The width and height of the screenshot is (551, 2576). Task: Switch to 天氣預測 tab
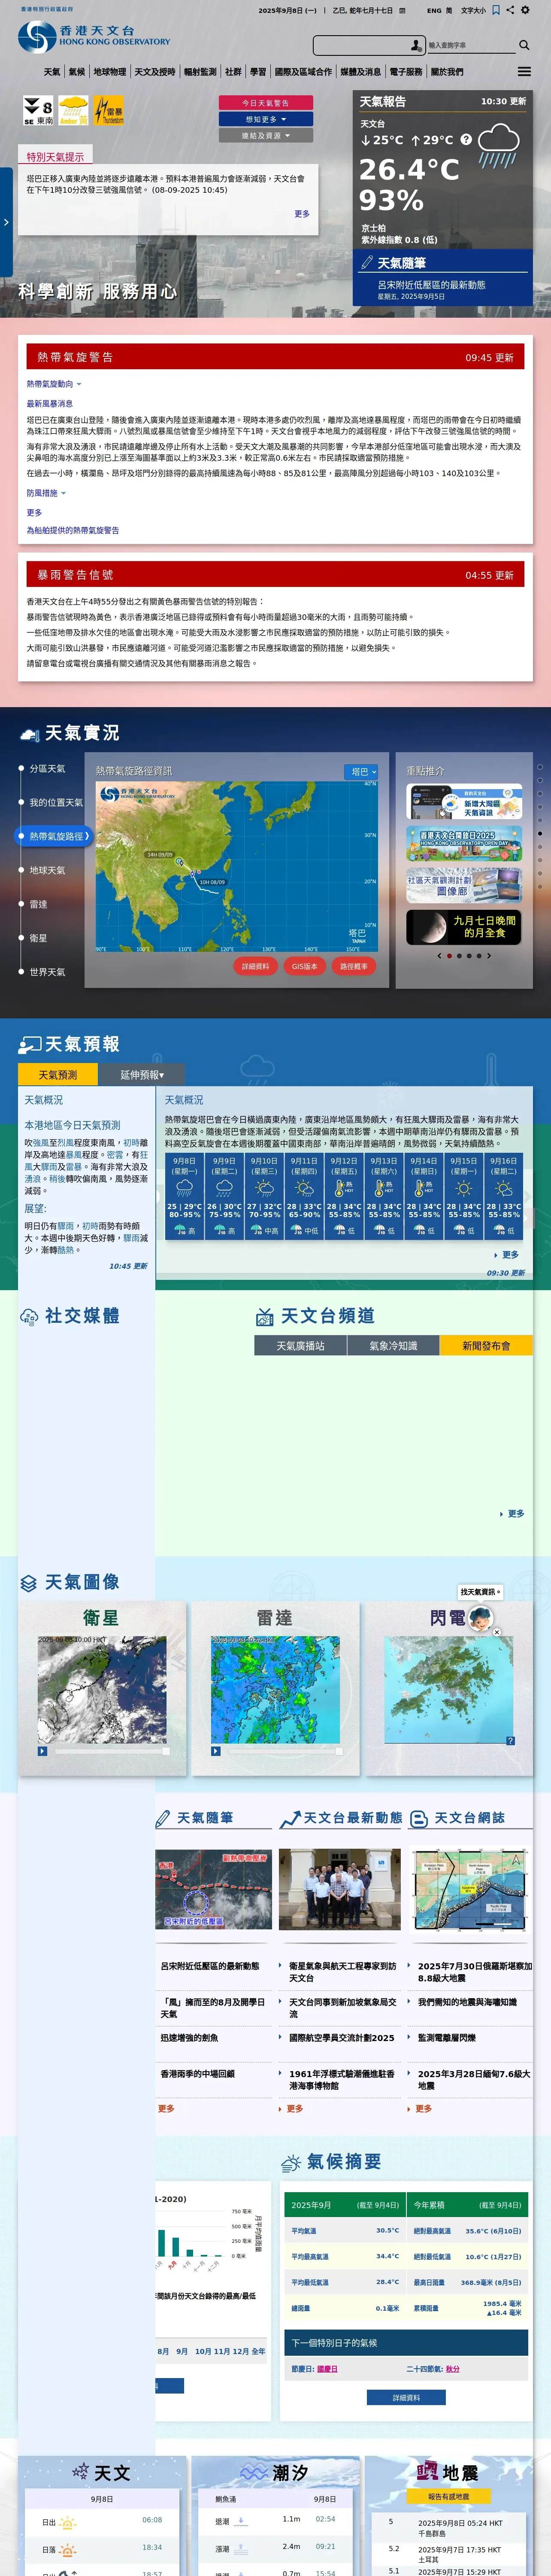(x=58, y=1075)
